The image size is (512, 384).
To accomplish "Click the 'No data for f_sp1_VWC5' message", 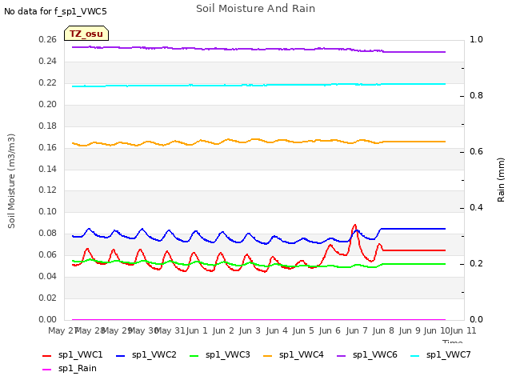I will (x=55, y=11).
